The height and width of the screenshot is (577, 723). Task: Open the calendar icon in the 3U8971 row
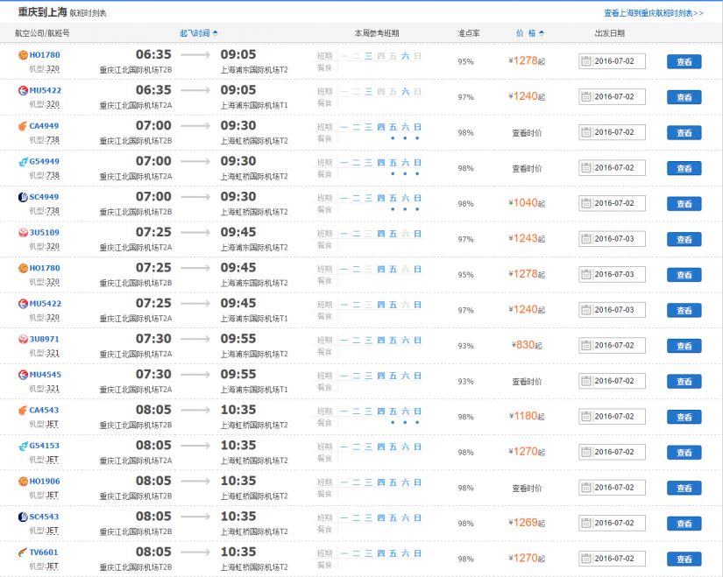pyautogui.click(x=585, y=345)
